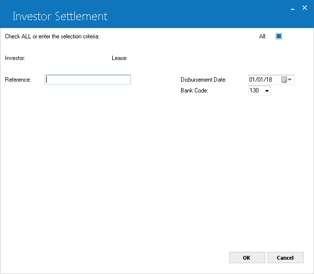Focus the Reference text field
Viewport: 314px width, 274px height.
pyautogui.click(x=88, y=80)
